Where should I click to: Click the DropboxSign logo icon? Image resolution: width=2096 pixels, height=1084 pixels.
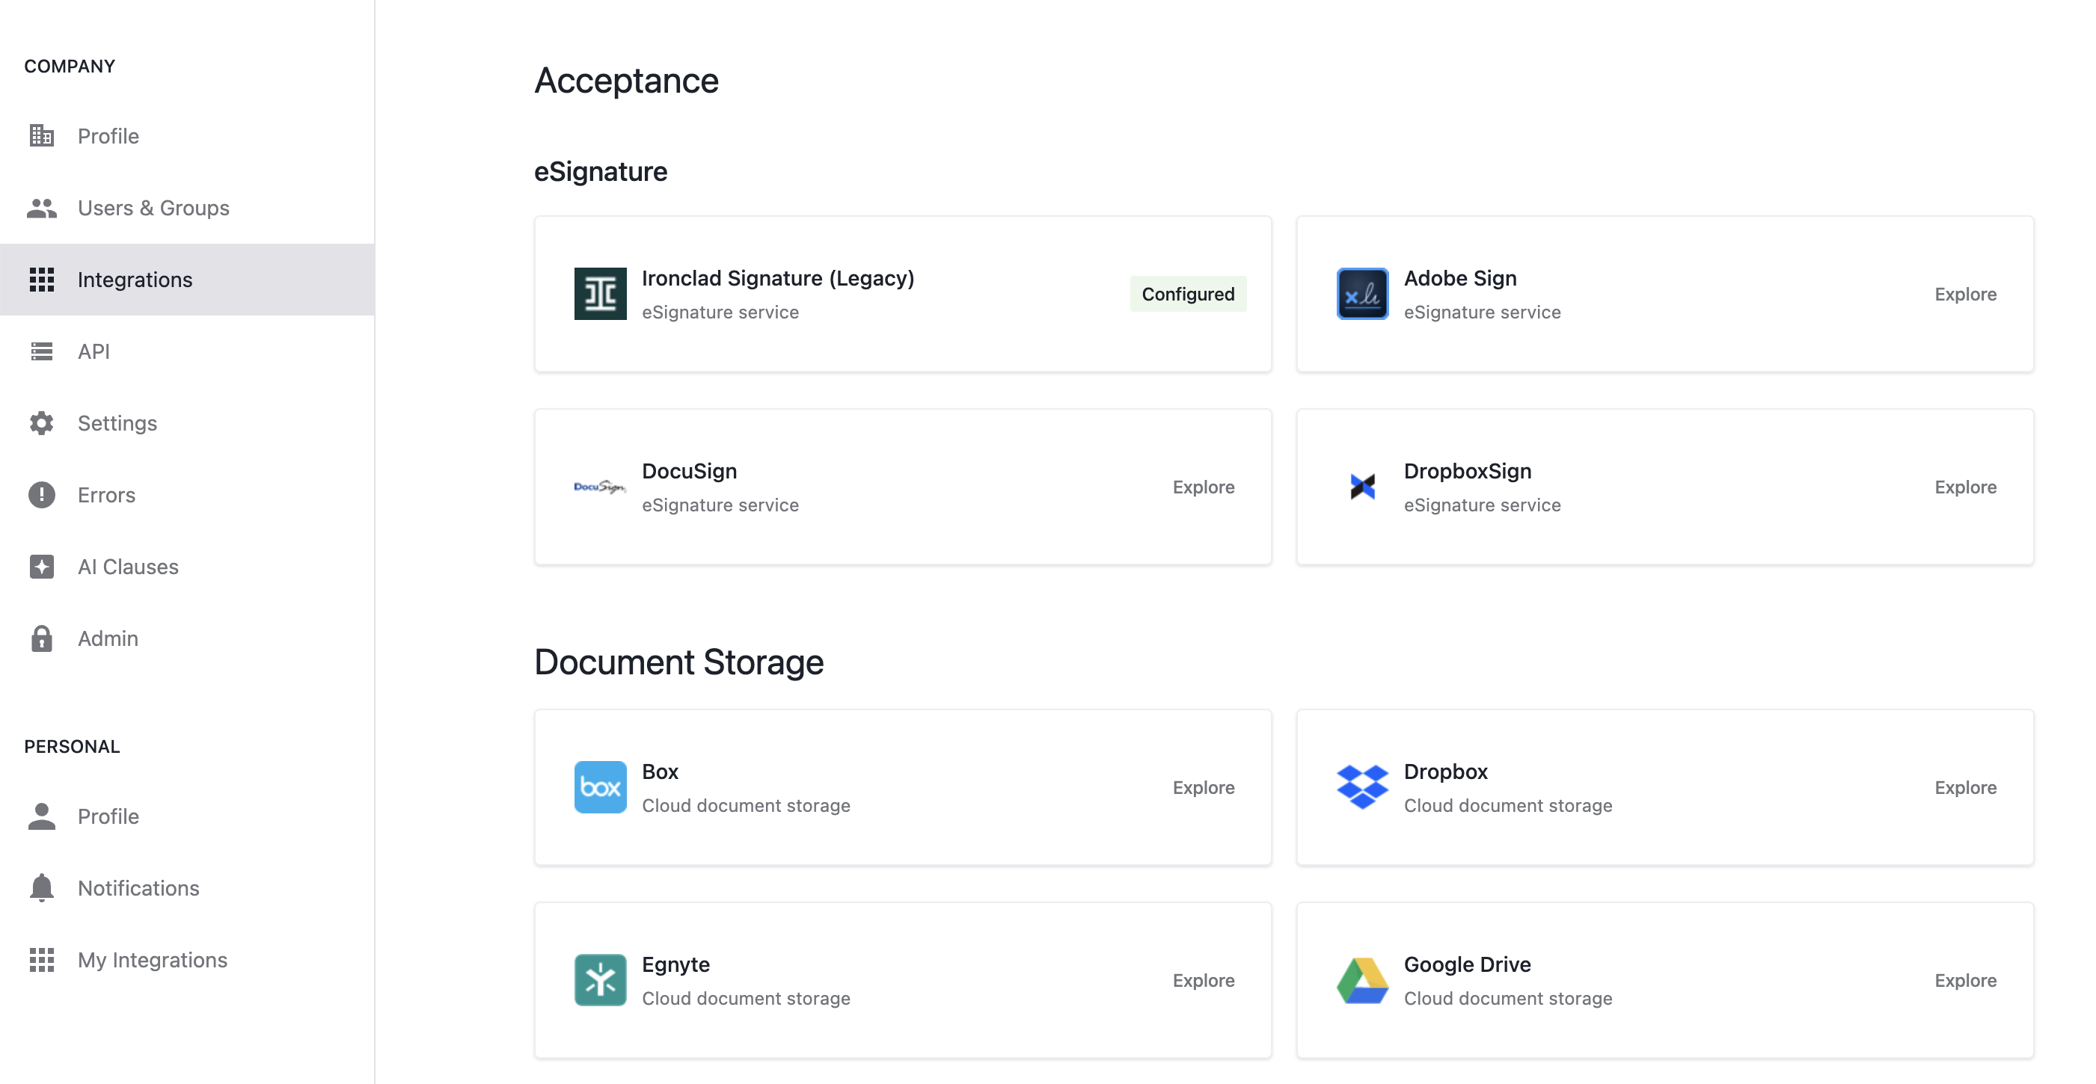coord(1363,487)
